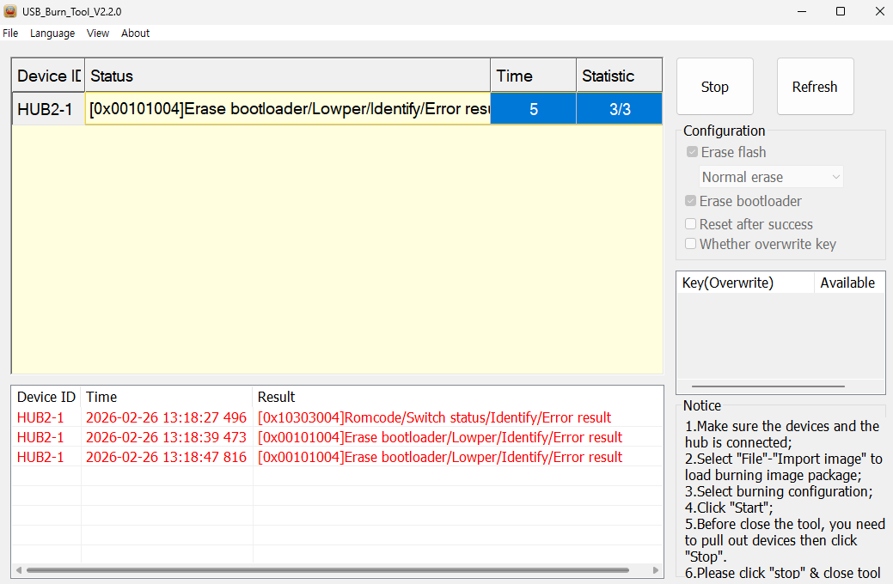Click the Time column header in device table

coord(533,76)
